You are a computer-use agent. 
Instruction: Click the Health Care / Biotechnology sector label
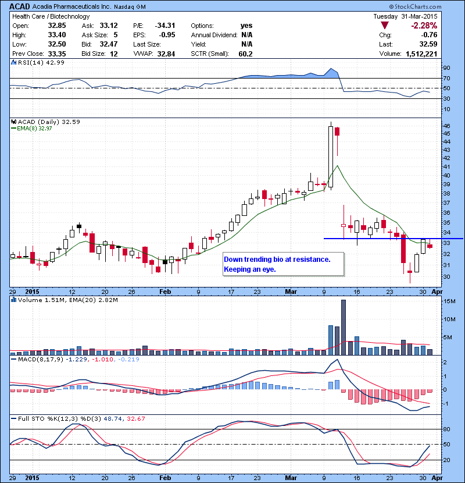[x=51, y=16]
